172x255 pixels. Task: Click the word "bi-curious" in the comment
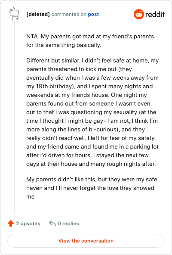(101, 130)
